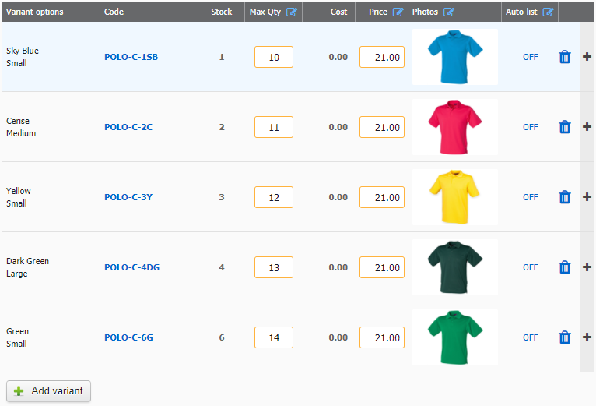Expand Dark Green row with plus icon
The image size is (596, 406).
[x=587, y=267]
